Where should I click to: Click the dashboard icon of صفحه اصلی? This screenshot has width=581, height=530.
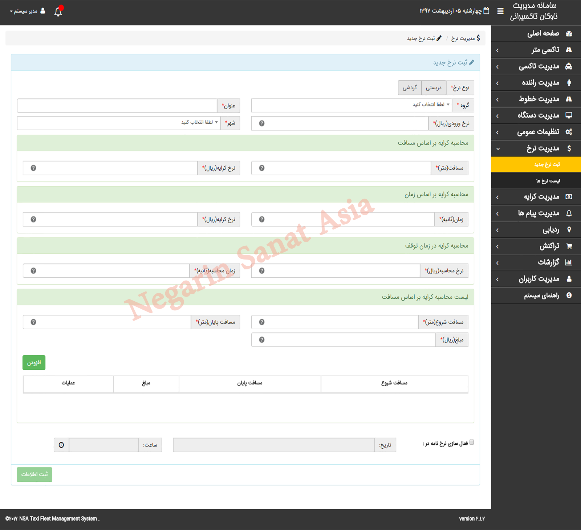[x=569, y=34]
